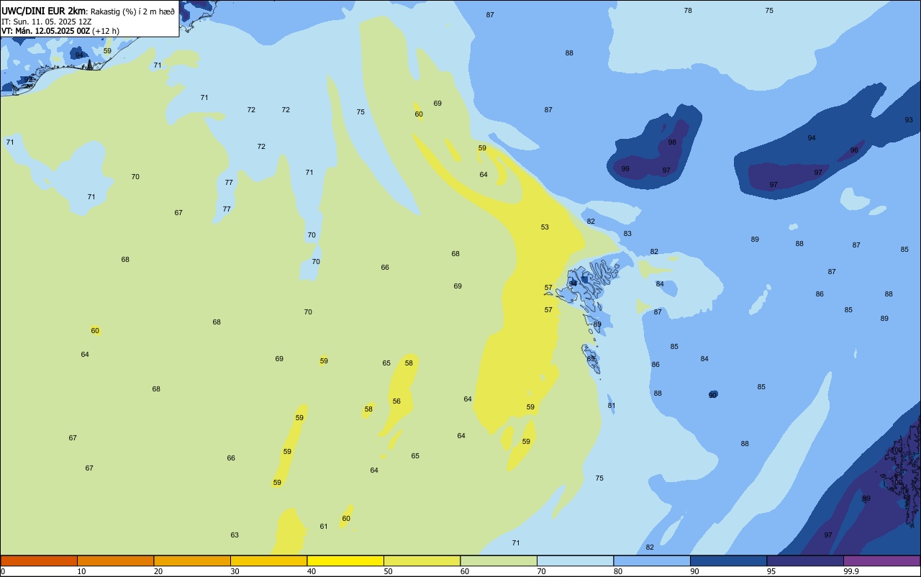Select the map value 83

pos(627,234)
